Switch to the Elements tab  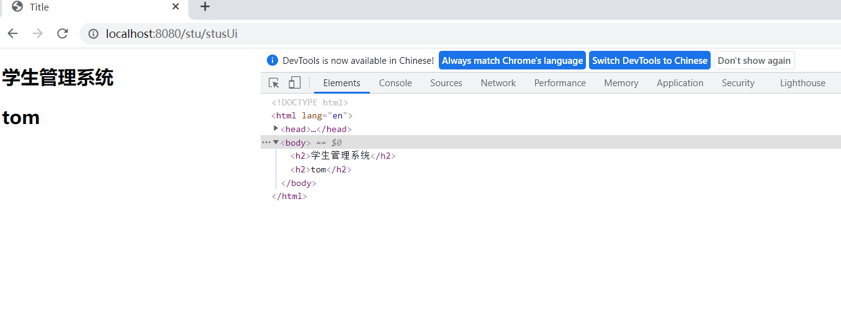(x=341, y=83)
